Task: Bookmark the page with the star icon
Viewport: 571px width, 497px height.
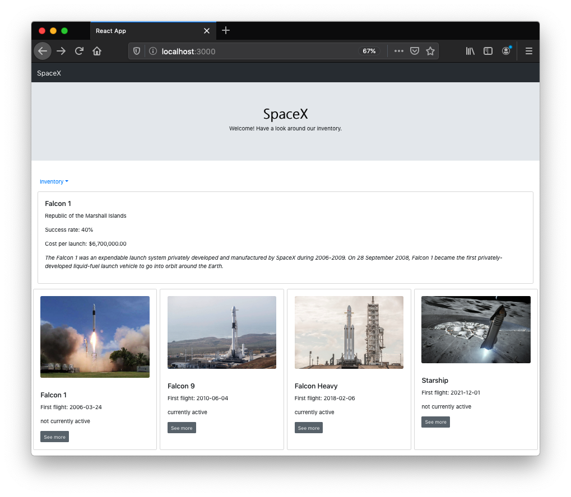Action: [430, 51]
